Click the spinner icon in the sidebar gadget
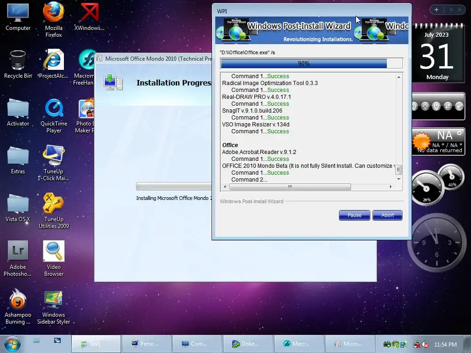Viewport: 471px width, 353px height. tap(425, 106)
